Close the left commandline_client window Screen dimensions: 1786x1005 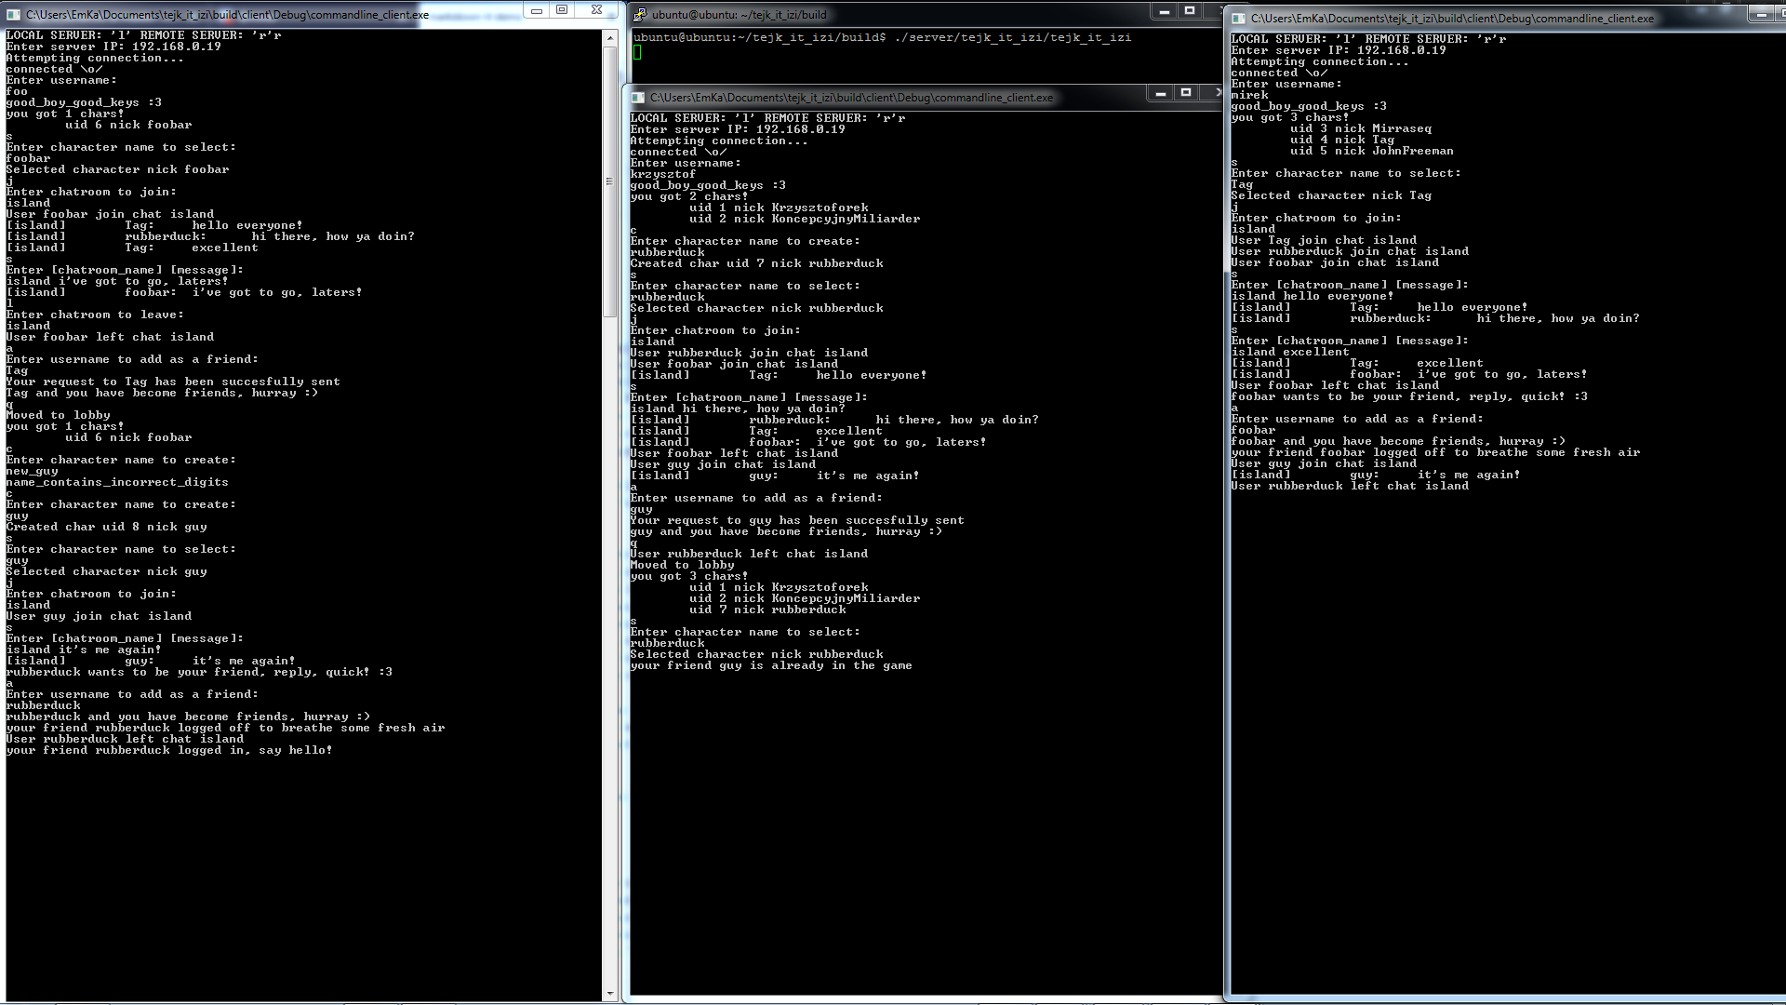[x=596, y=10]
